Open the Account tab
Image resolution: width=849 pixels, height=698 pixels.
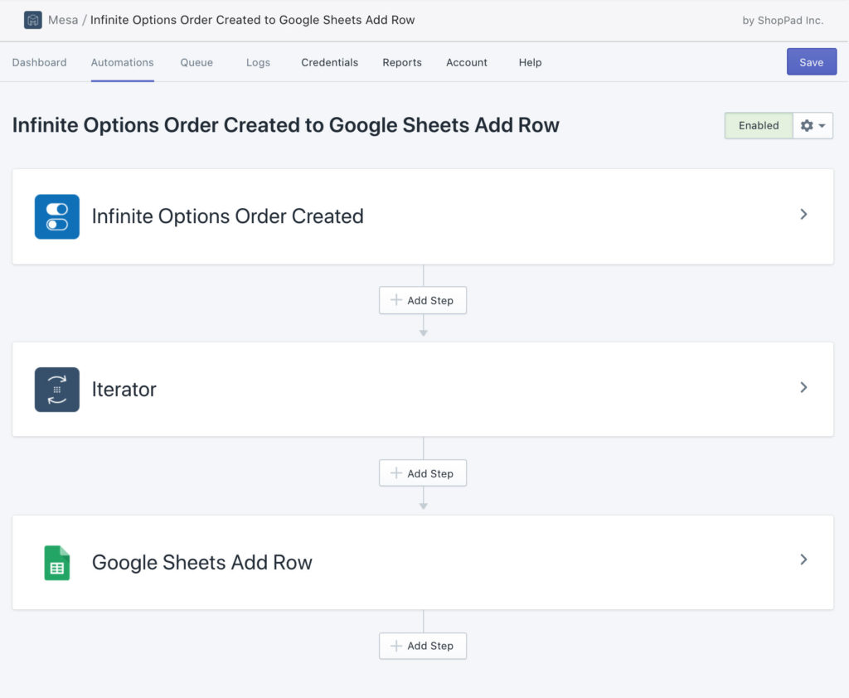point(467,62)
